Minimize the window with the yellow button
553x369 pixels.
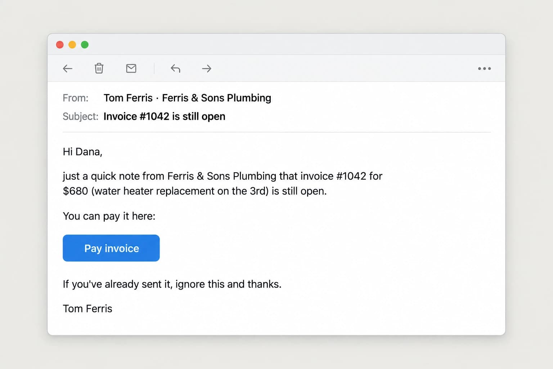72,45
